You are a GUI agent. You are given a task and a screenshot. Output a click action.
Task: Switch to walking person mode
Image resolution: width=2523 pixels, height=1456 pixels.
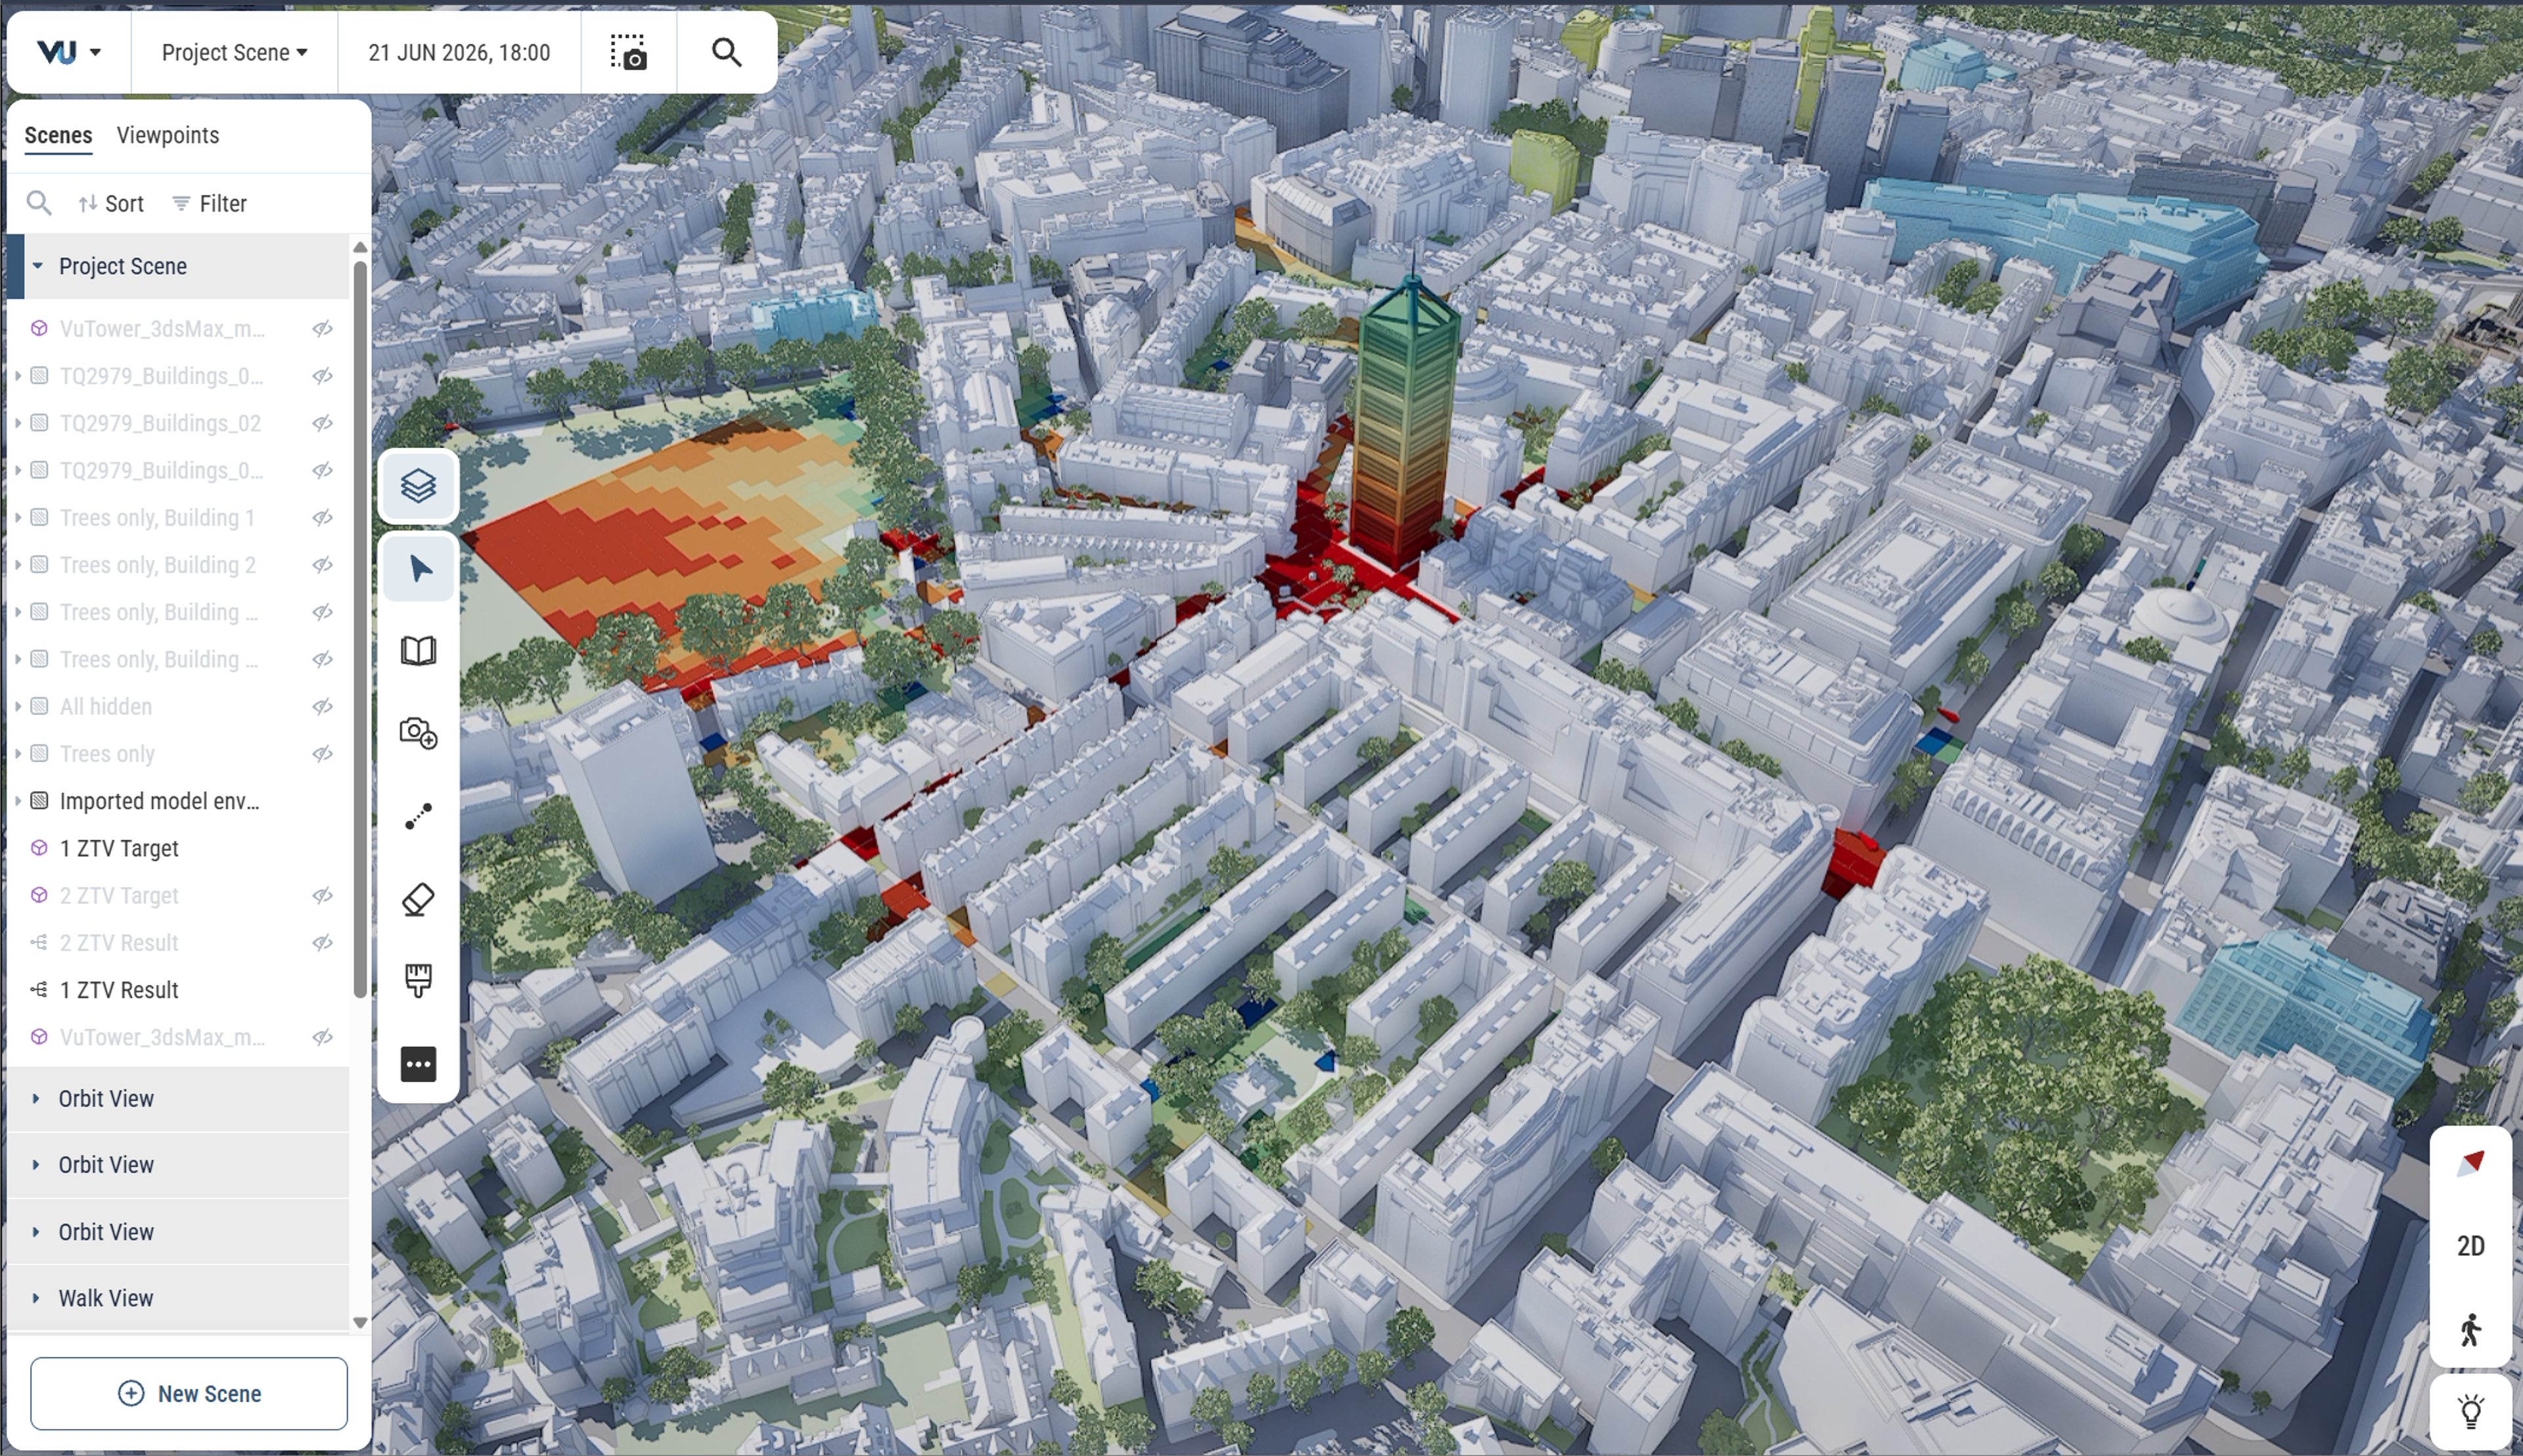[x=2471, y=1330]
